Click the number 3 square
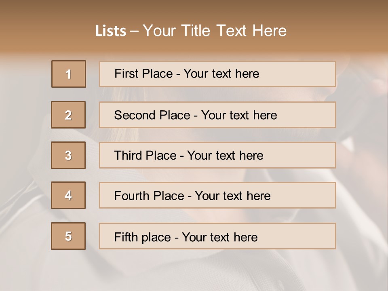Viewport: 388px width, 291px height. 68,155
